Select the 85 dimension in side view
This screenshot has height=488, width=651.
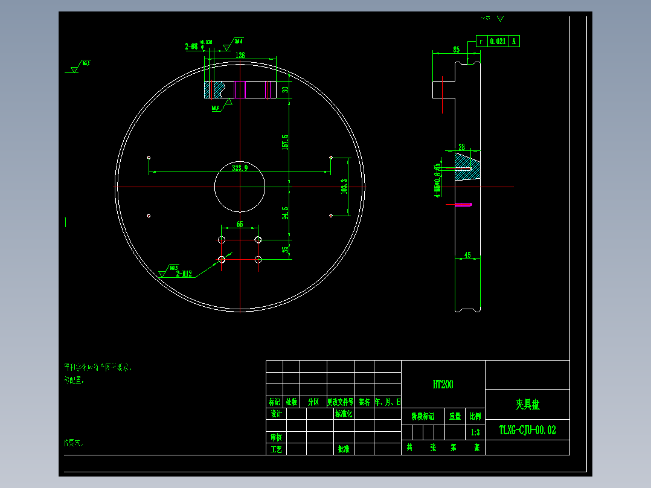coord(457,50)
